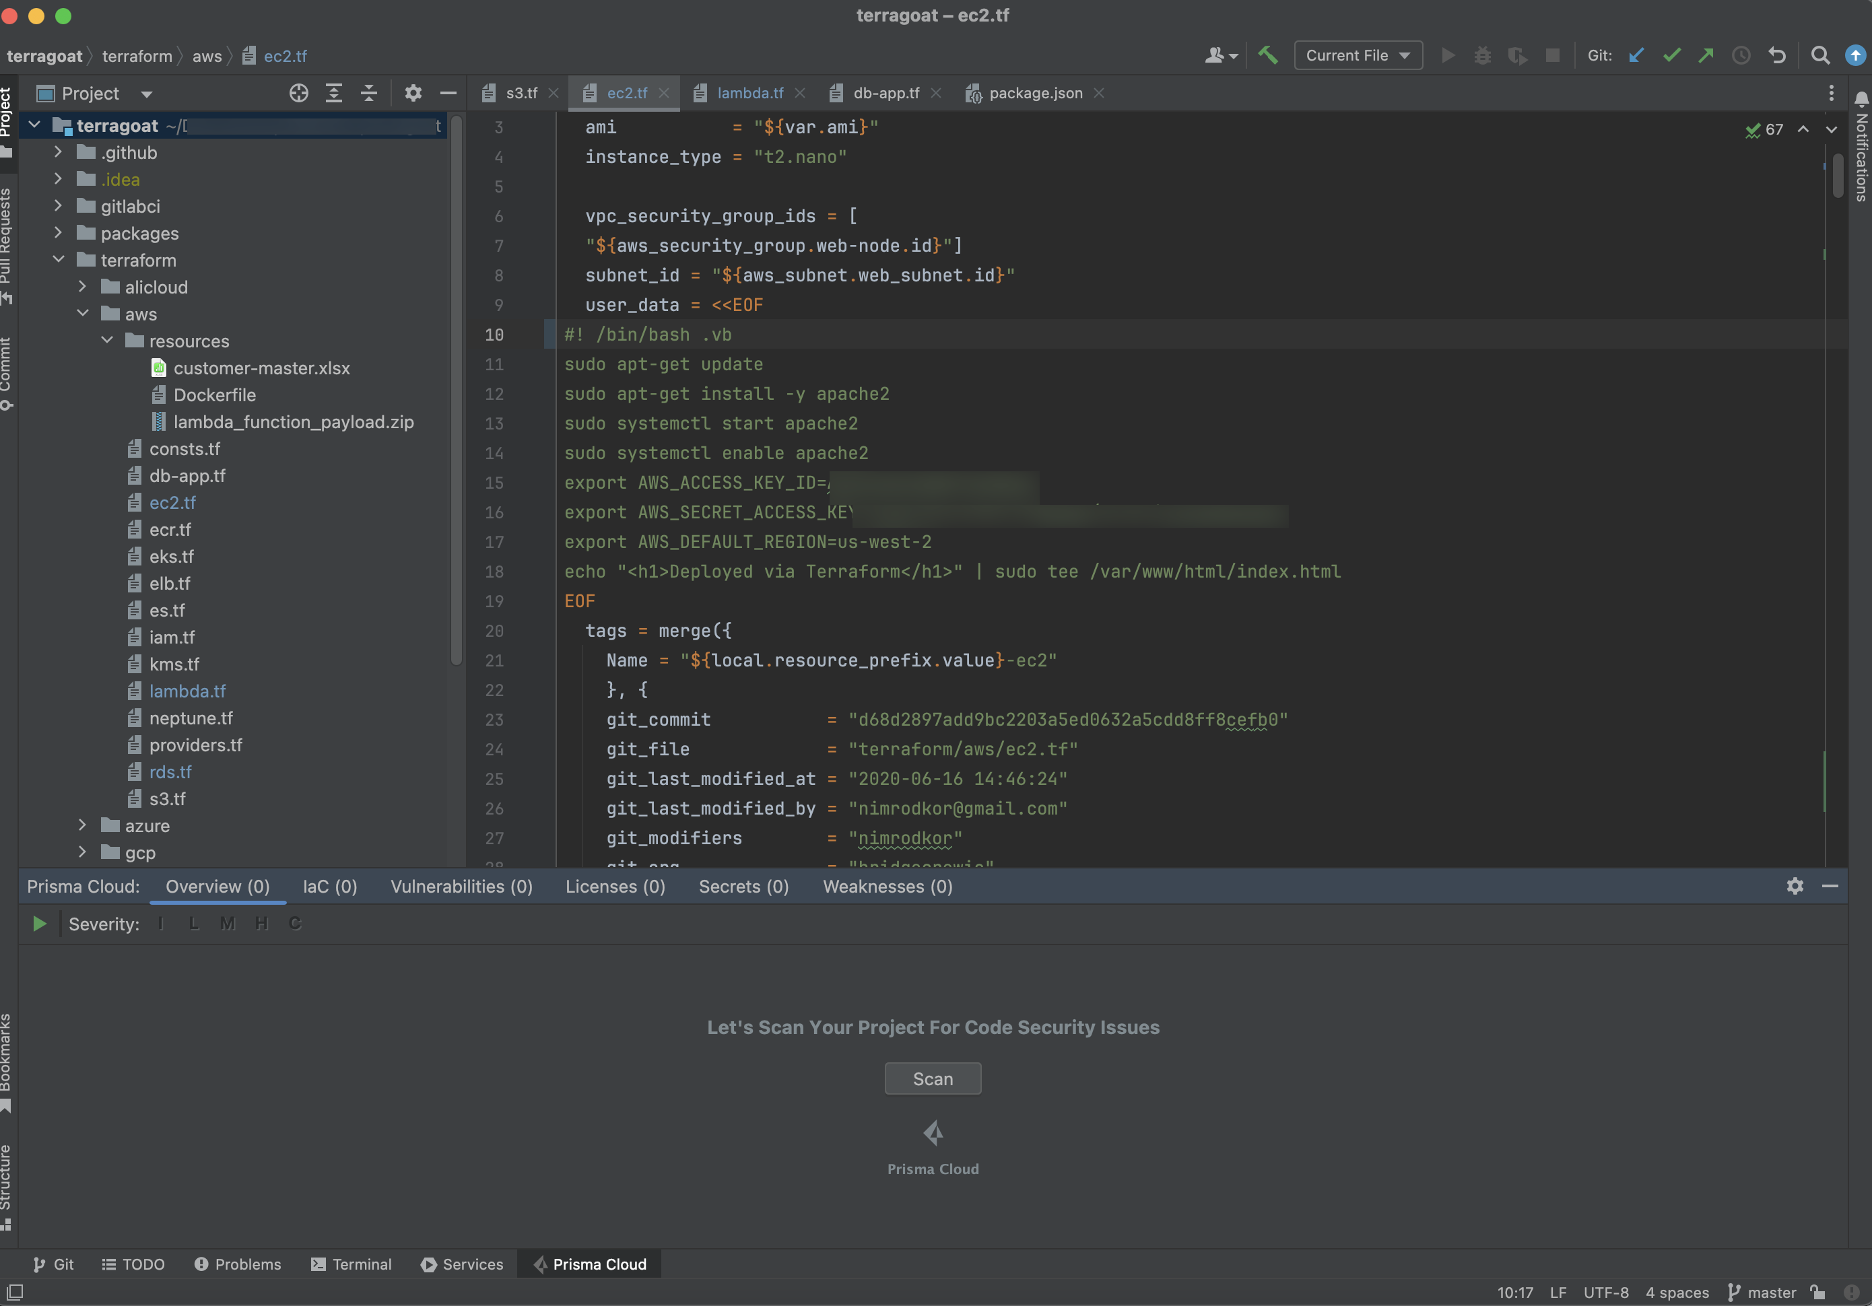The height and width of the screenshot is (1306, 1872).
Task: Open the Secrets (0) tab
Action: (743, 886)
